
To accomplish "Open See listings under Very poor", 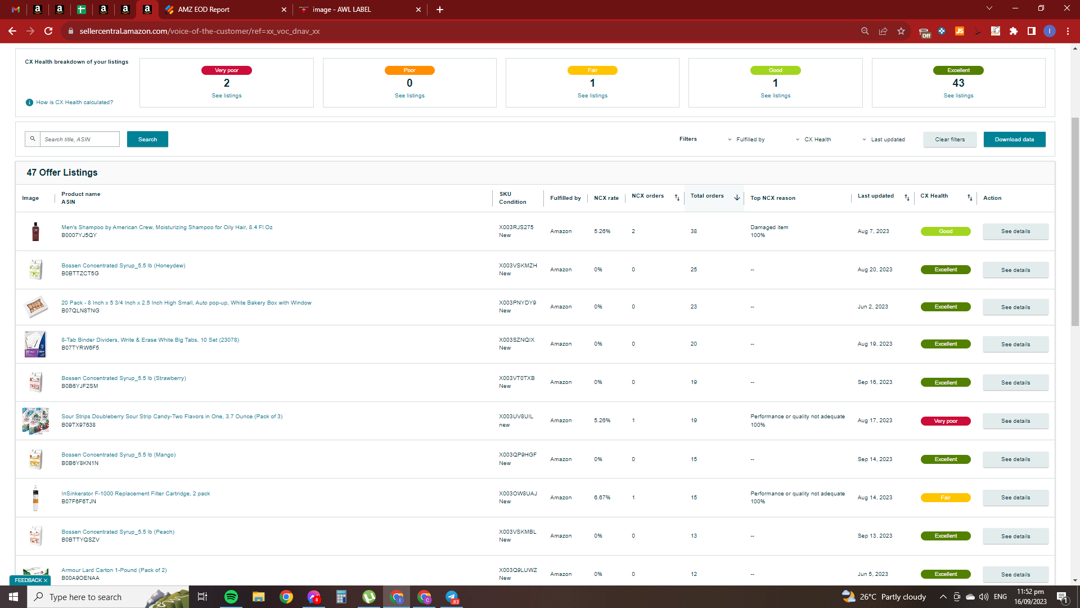I will pyautogui.click(x=227, y=96).
